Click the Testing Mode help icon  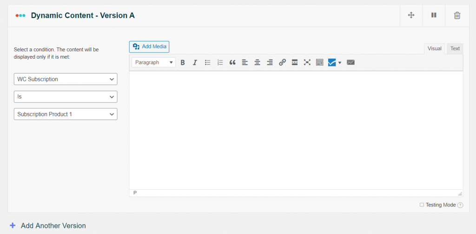460,205
